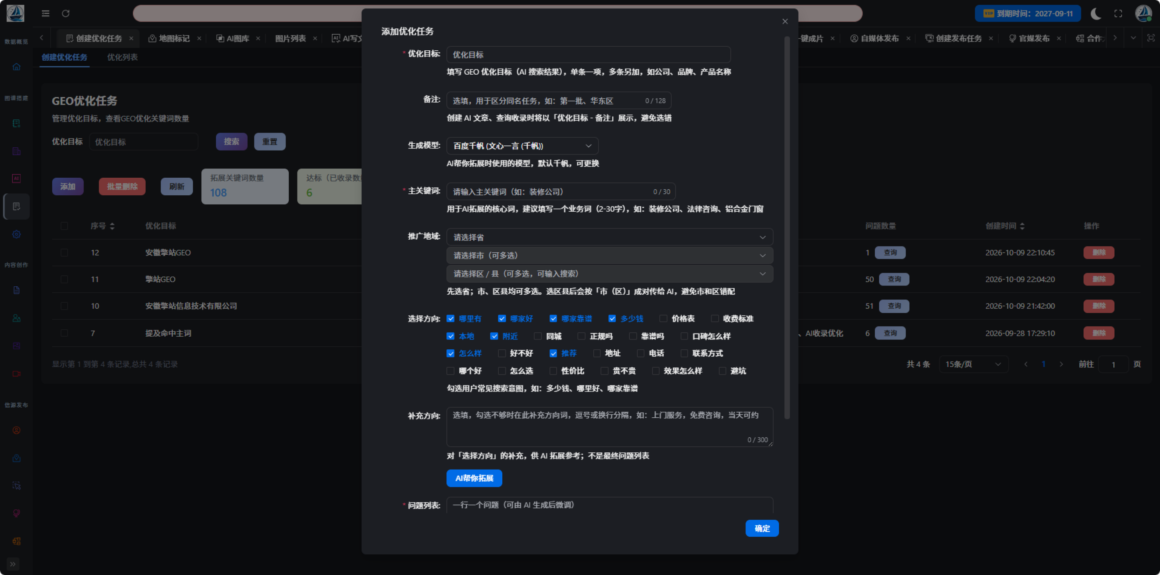Expand the 请选择市 city dropdown

coord(610,255)
